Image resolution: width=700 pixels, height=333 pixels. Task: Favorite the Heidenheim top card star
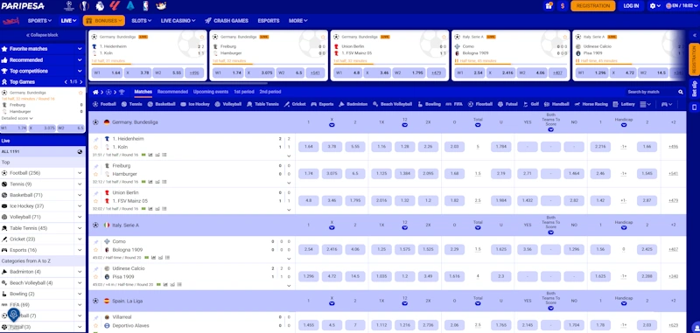(201, 37)
